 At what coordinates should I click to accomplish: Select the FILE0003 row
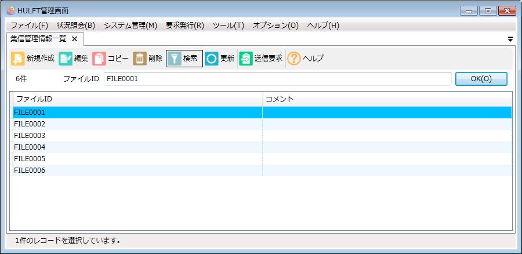click(262, 136)
